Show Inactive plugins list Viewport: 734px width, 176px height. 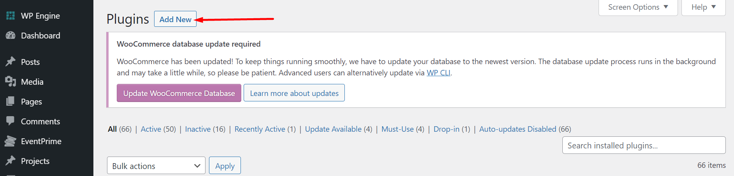pos(198,129)
